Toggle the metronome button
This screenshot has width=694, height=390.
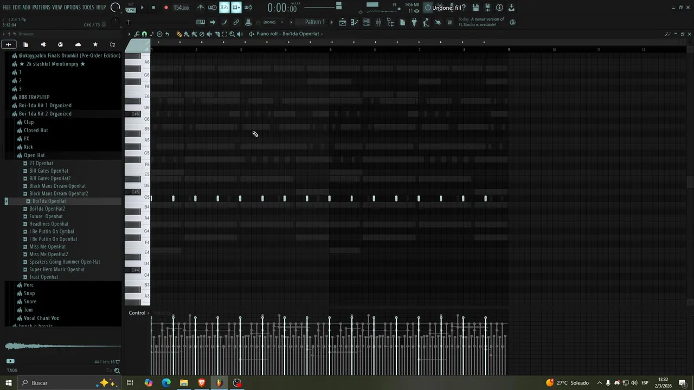(x=200, y=8)
